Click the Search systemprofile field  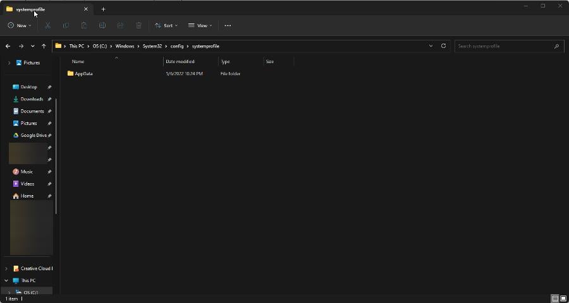pyautogui.click(x=504, y=46)
